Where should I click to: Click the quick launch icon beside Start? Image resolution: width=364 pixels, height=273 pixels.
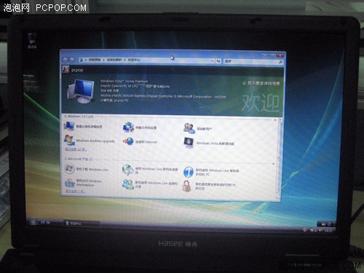[42, 222]
